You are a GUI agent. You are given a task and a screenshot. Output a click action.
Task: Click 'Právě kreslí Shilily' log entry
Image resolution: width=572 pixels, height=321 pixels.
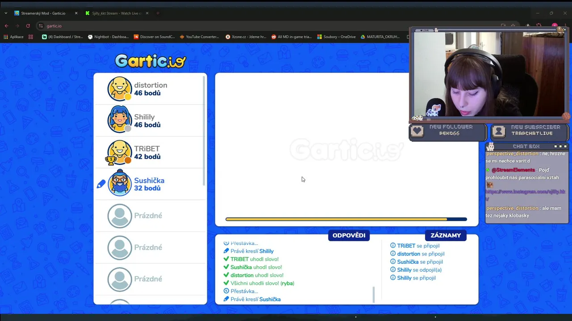[x=248, y=251]
